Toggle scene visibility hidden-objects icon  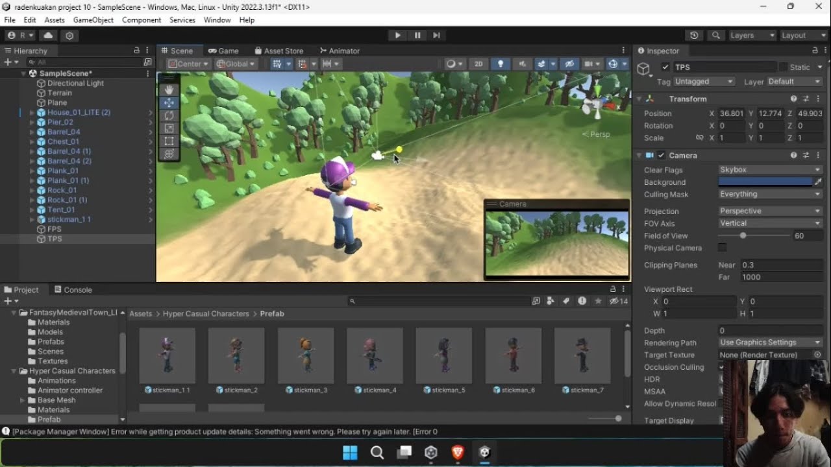point(569,64)
